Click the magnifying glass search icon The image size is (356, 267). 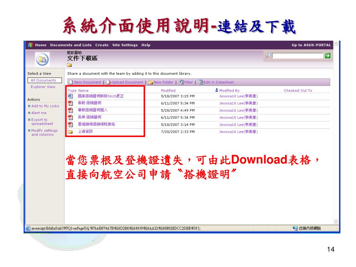[x=269, y=55]
